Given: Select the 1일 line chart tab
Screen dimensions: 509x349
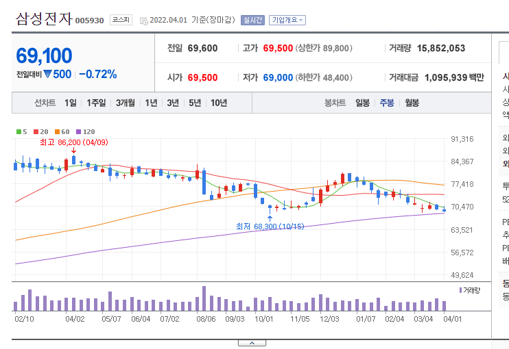Looking at the screenshot, I should click(71, 103).
